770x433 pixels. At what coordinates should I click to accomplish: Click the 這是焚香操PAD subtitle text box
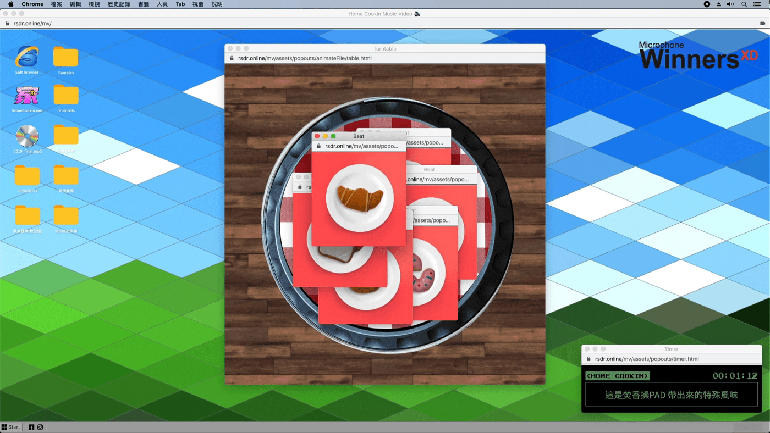[x=672, y=395]
